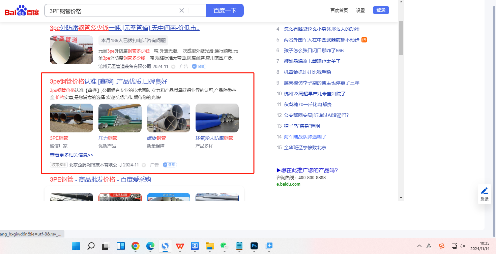
Task: Open WPS Office from the taskbar
Action: (x=180, y=246)
